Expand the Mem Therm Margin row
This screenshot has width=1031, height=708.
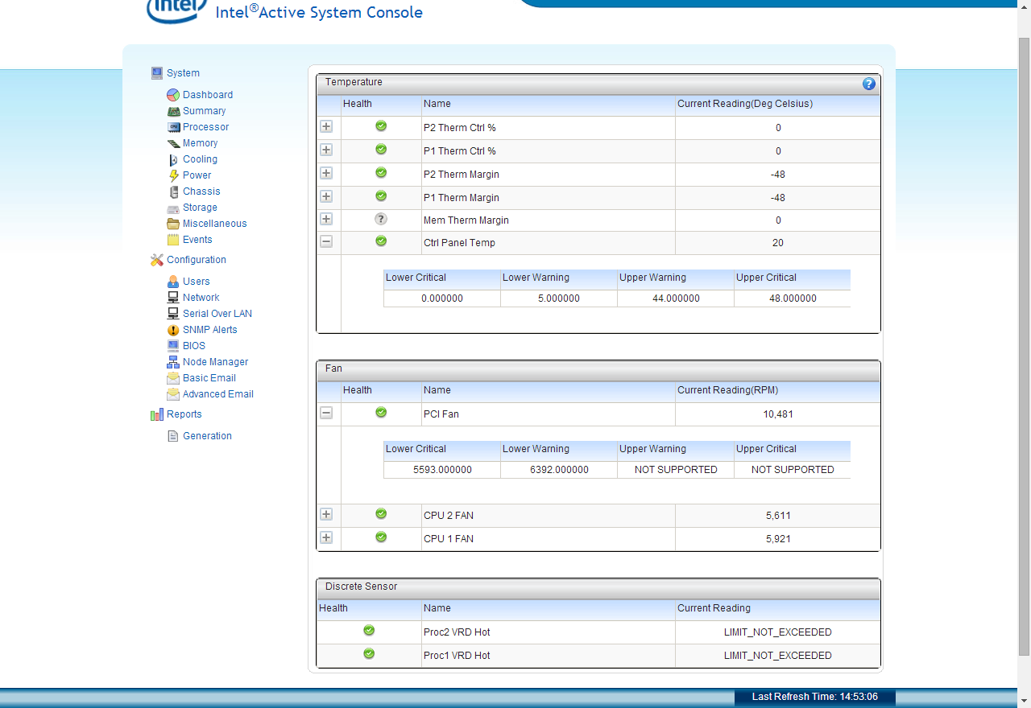tap(326, 219)
